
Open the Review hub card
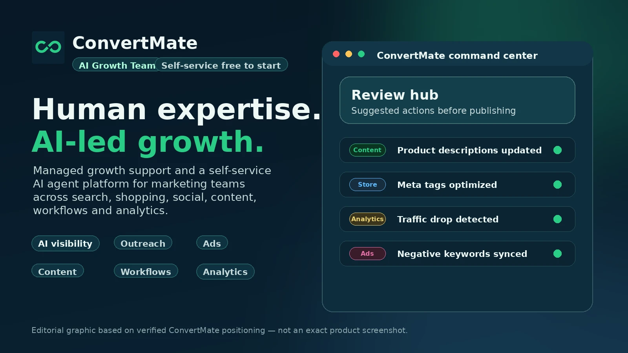click(457, 100)
